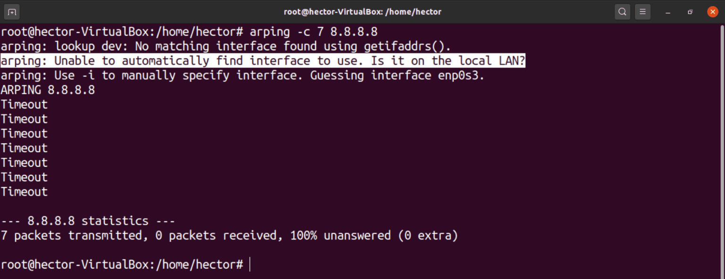Viewport: 725px width, 279px height.
Task: Select the arping command line
Action: pyautogui.click(x=189, y=32)
